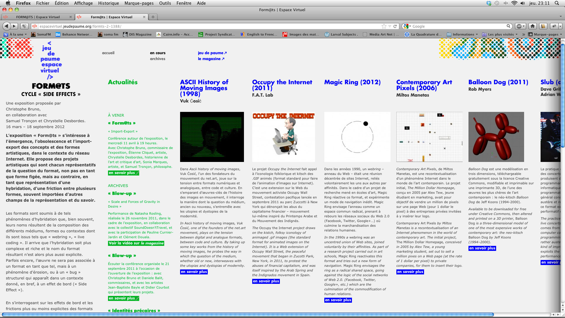Open the Adblock Plus ABP button
565x318 pixels.
521,26
